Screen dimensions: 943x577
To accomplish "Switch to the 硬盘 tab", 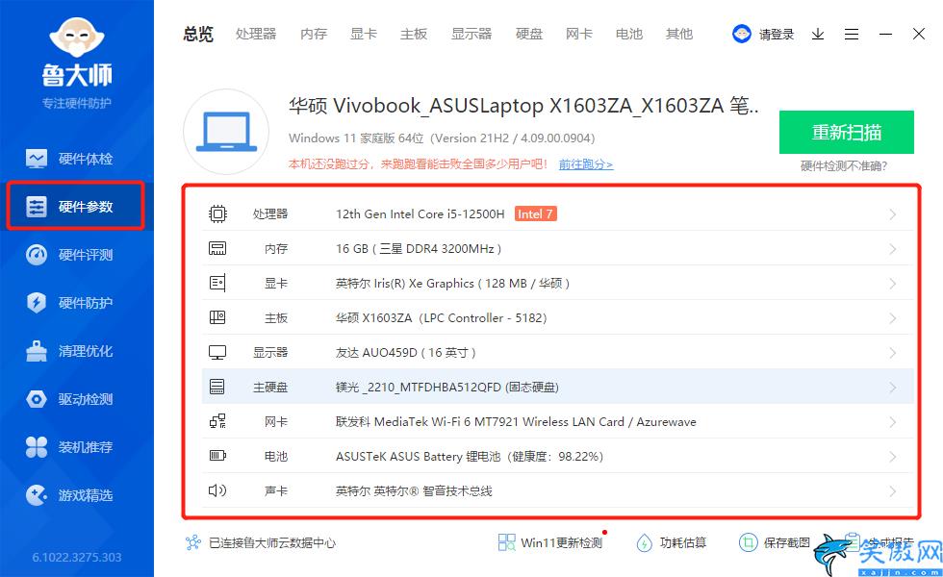I will [x=529, y=35].
